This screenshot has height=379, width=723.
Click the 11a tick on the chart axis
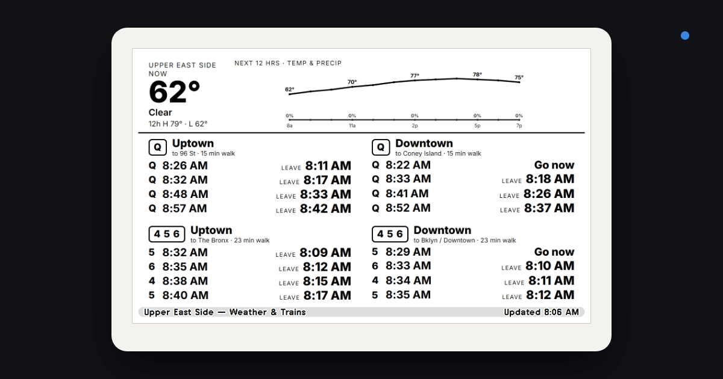click(x=352, y=126)
